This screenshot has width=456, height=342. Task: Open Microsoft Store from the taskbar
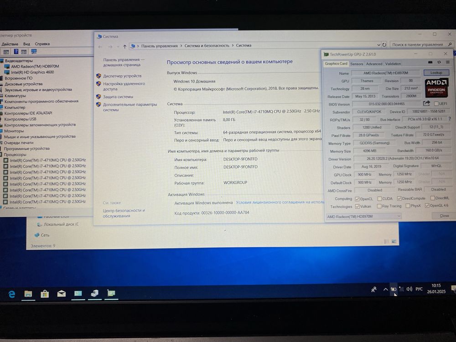click(45, 294)
